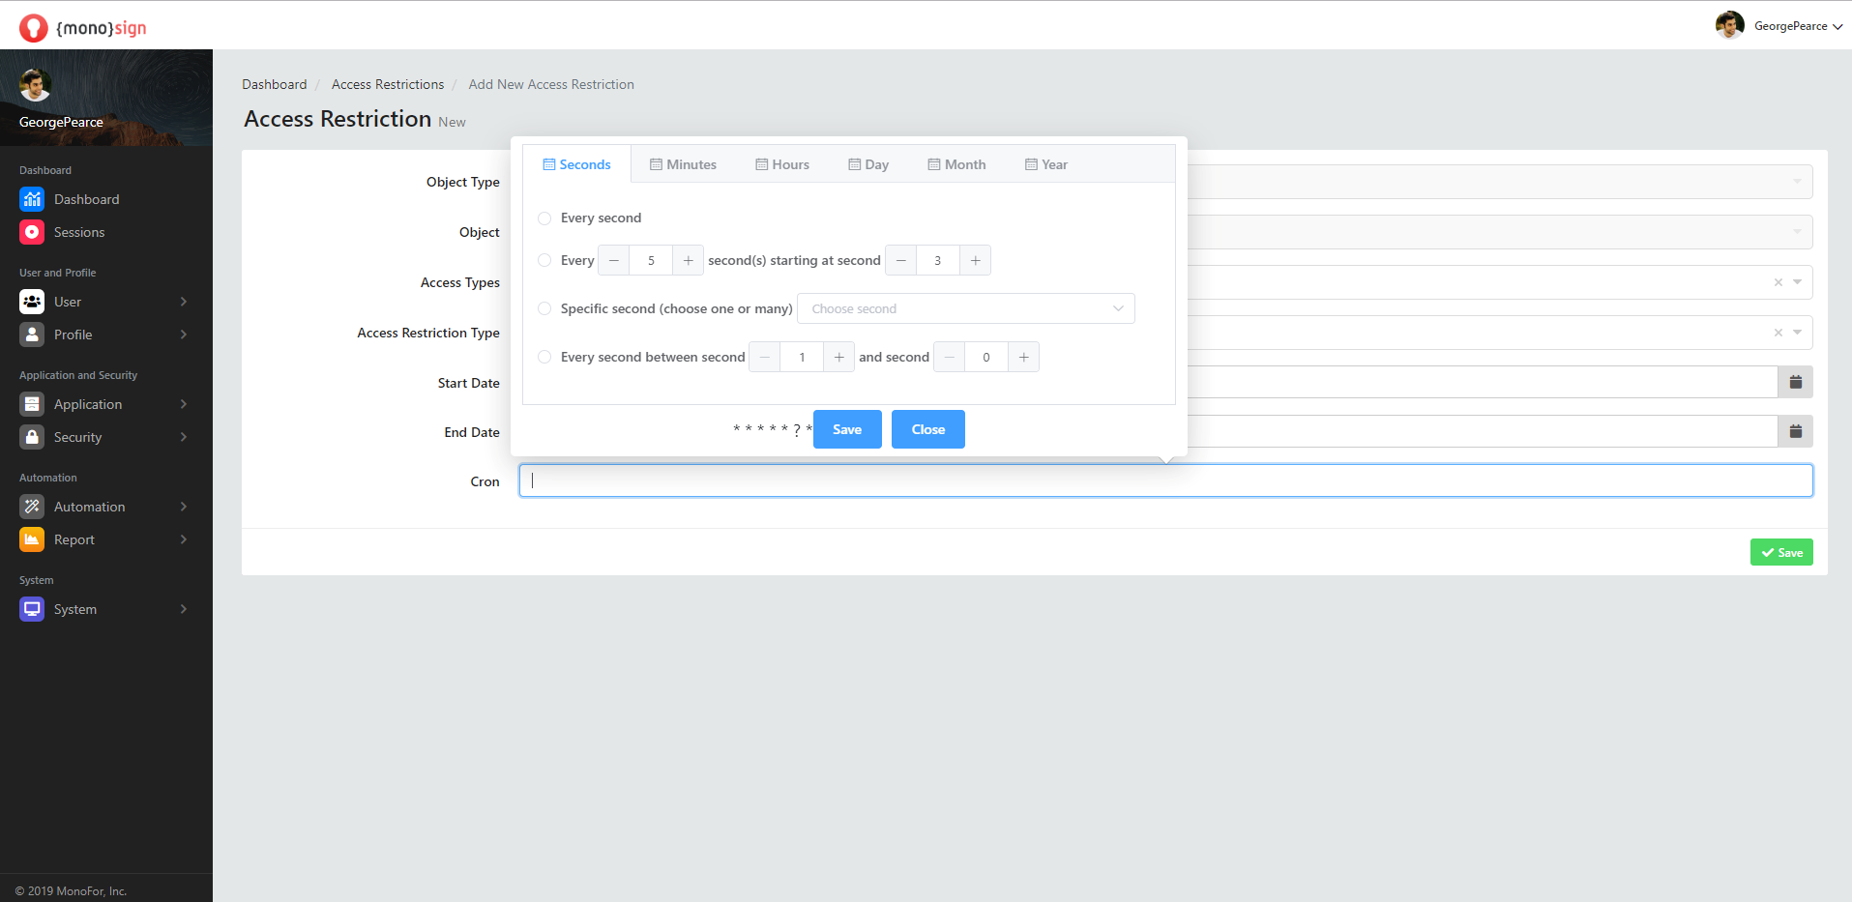Select "Every second between second" radio option
Screen dimensions: 1852x902
point(544,357)
